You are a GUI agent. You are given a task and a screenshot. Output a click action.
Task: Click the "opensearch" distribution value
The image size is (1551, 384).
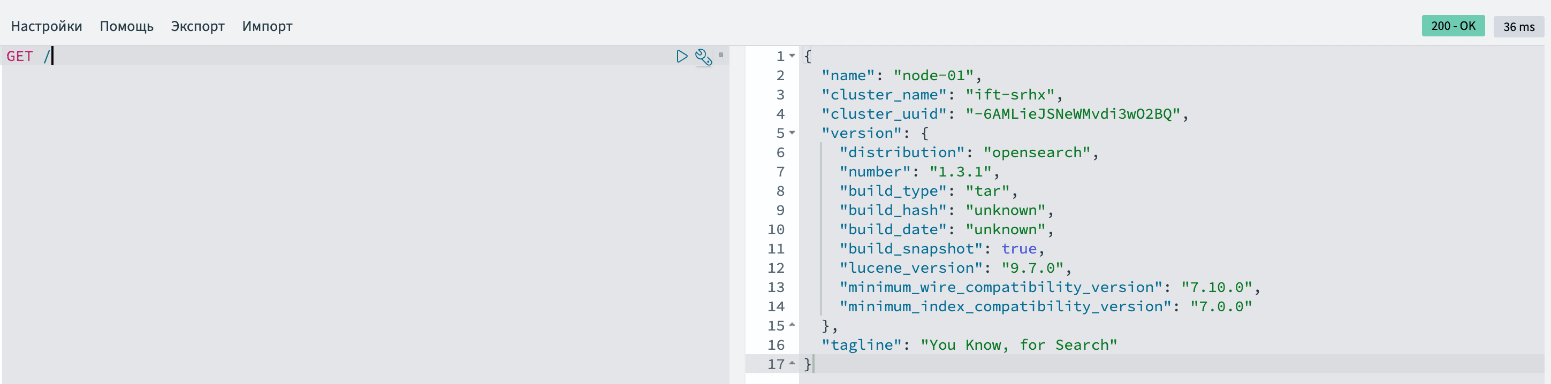pos(1036,152)
